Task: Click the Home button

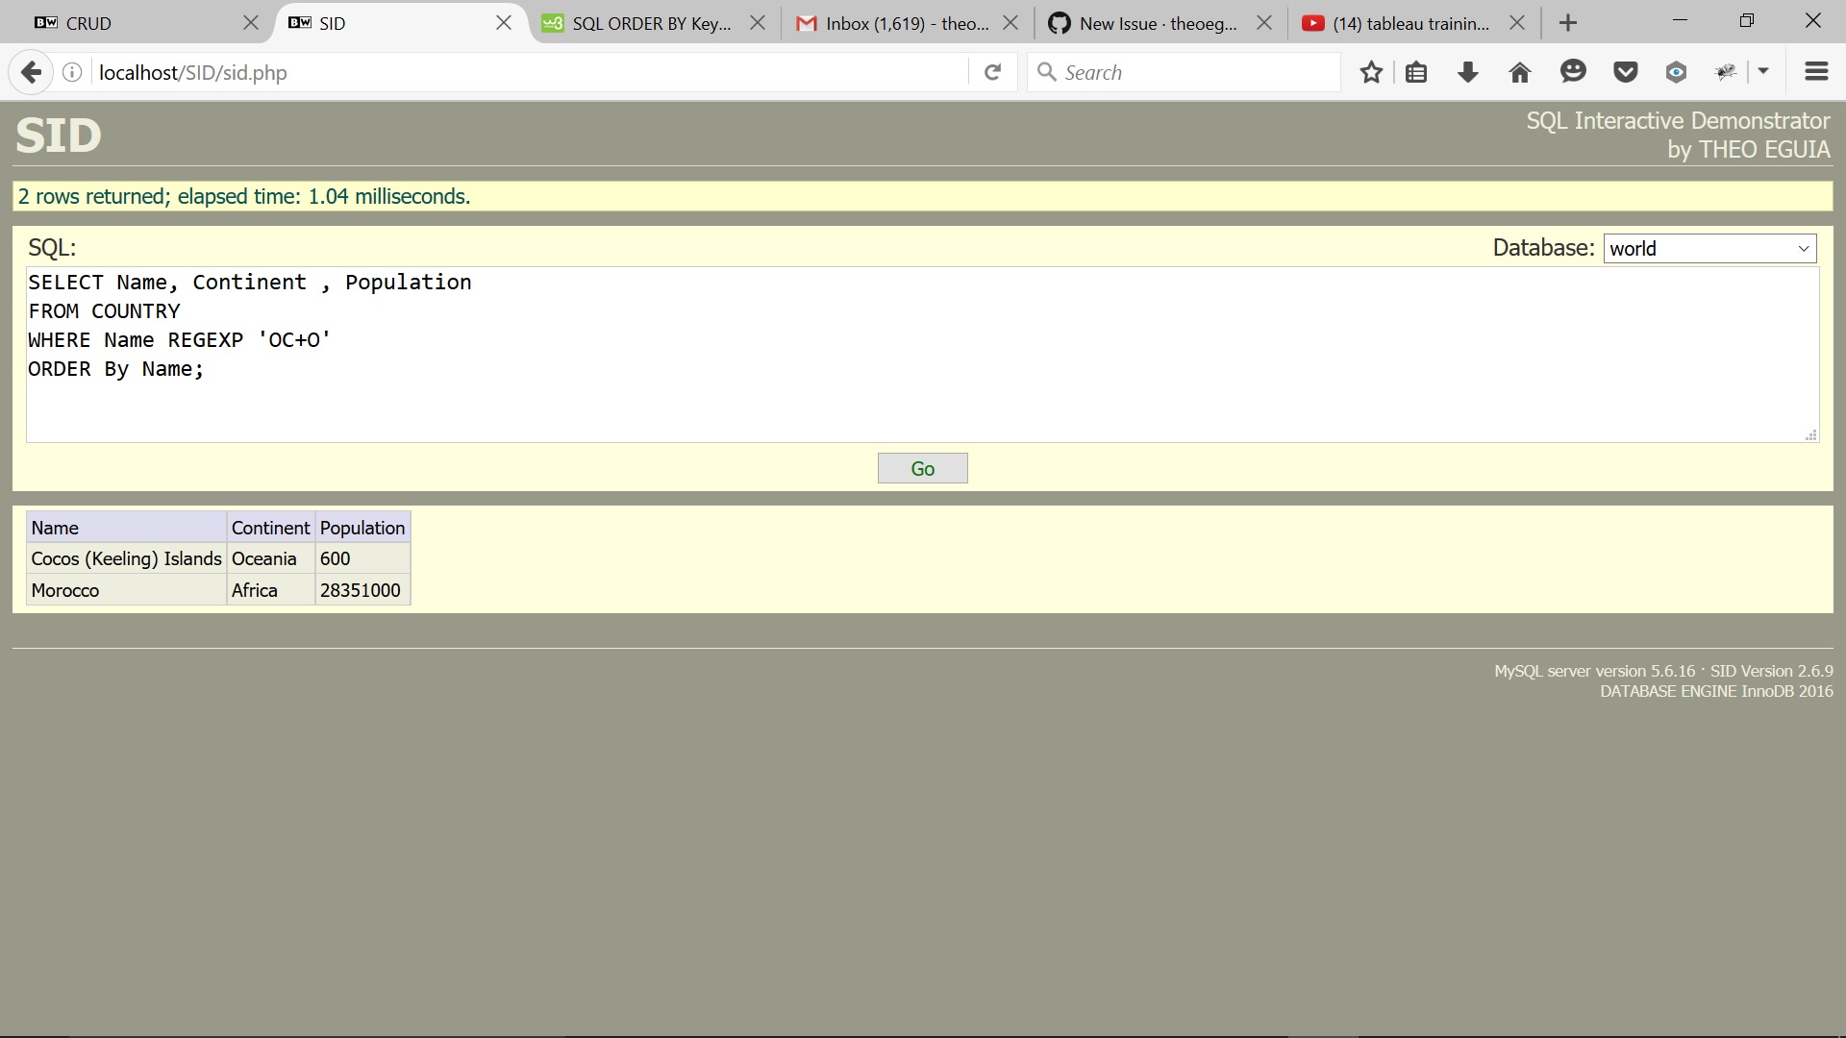Action: [1519, 72]
